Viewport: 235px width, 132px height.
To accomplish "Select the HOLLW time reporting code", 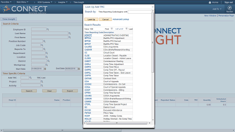I will click(x=88, y=119).
